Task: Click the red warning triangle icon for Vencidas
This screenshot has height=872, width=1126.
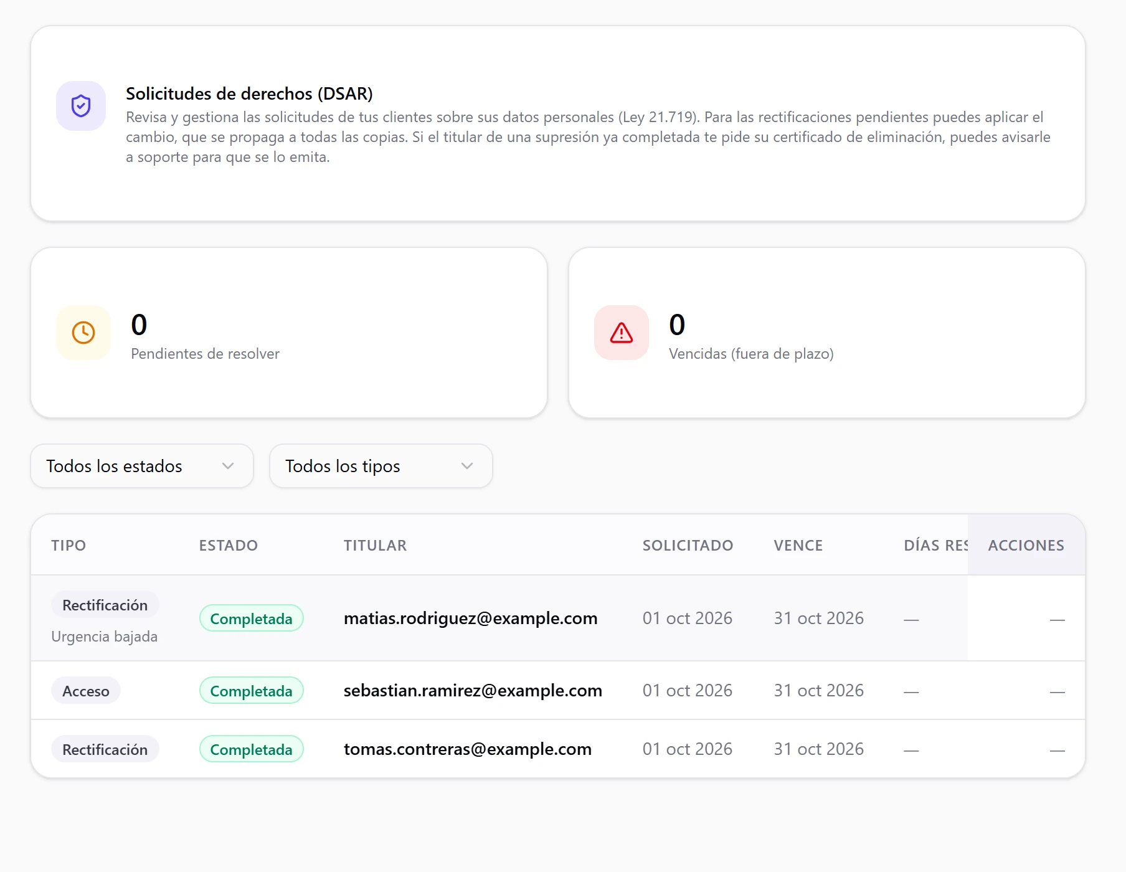Action: click(x=622, y=333)
